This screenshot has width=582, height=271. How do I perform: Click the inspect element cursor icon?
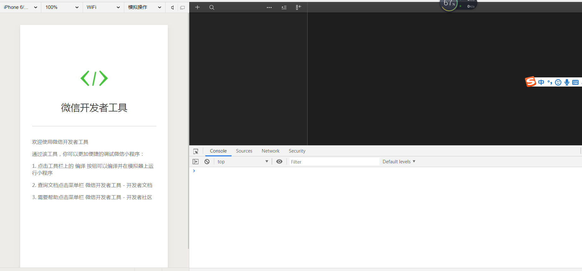(x=196, y=151)
